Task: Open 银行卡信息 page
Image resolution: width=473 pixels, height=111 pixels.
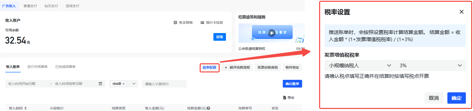Action: point(212,23)
